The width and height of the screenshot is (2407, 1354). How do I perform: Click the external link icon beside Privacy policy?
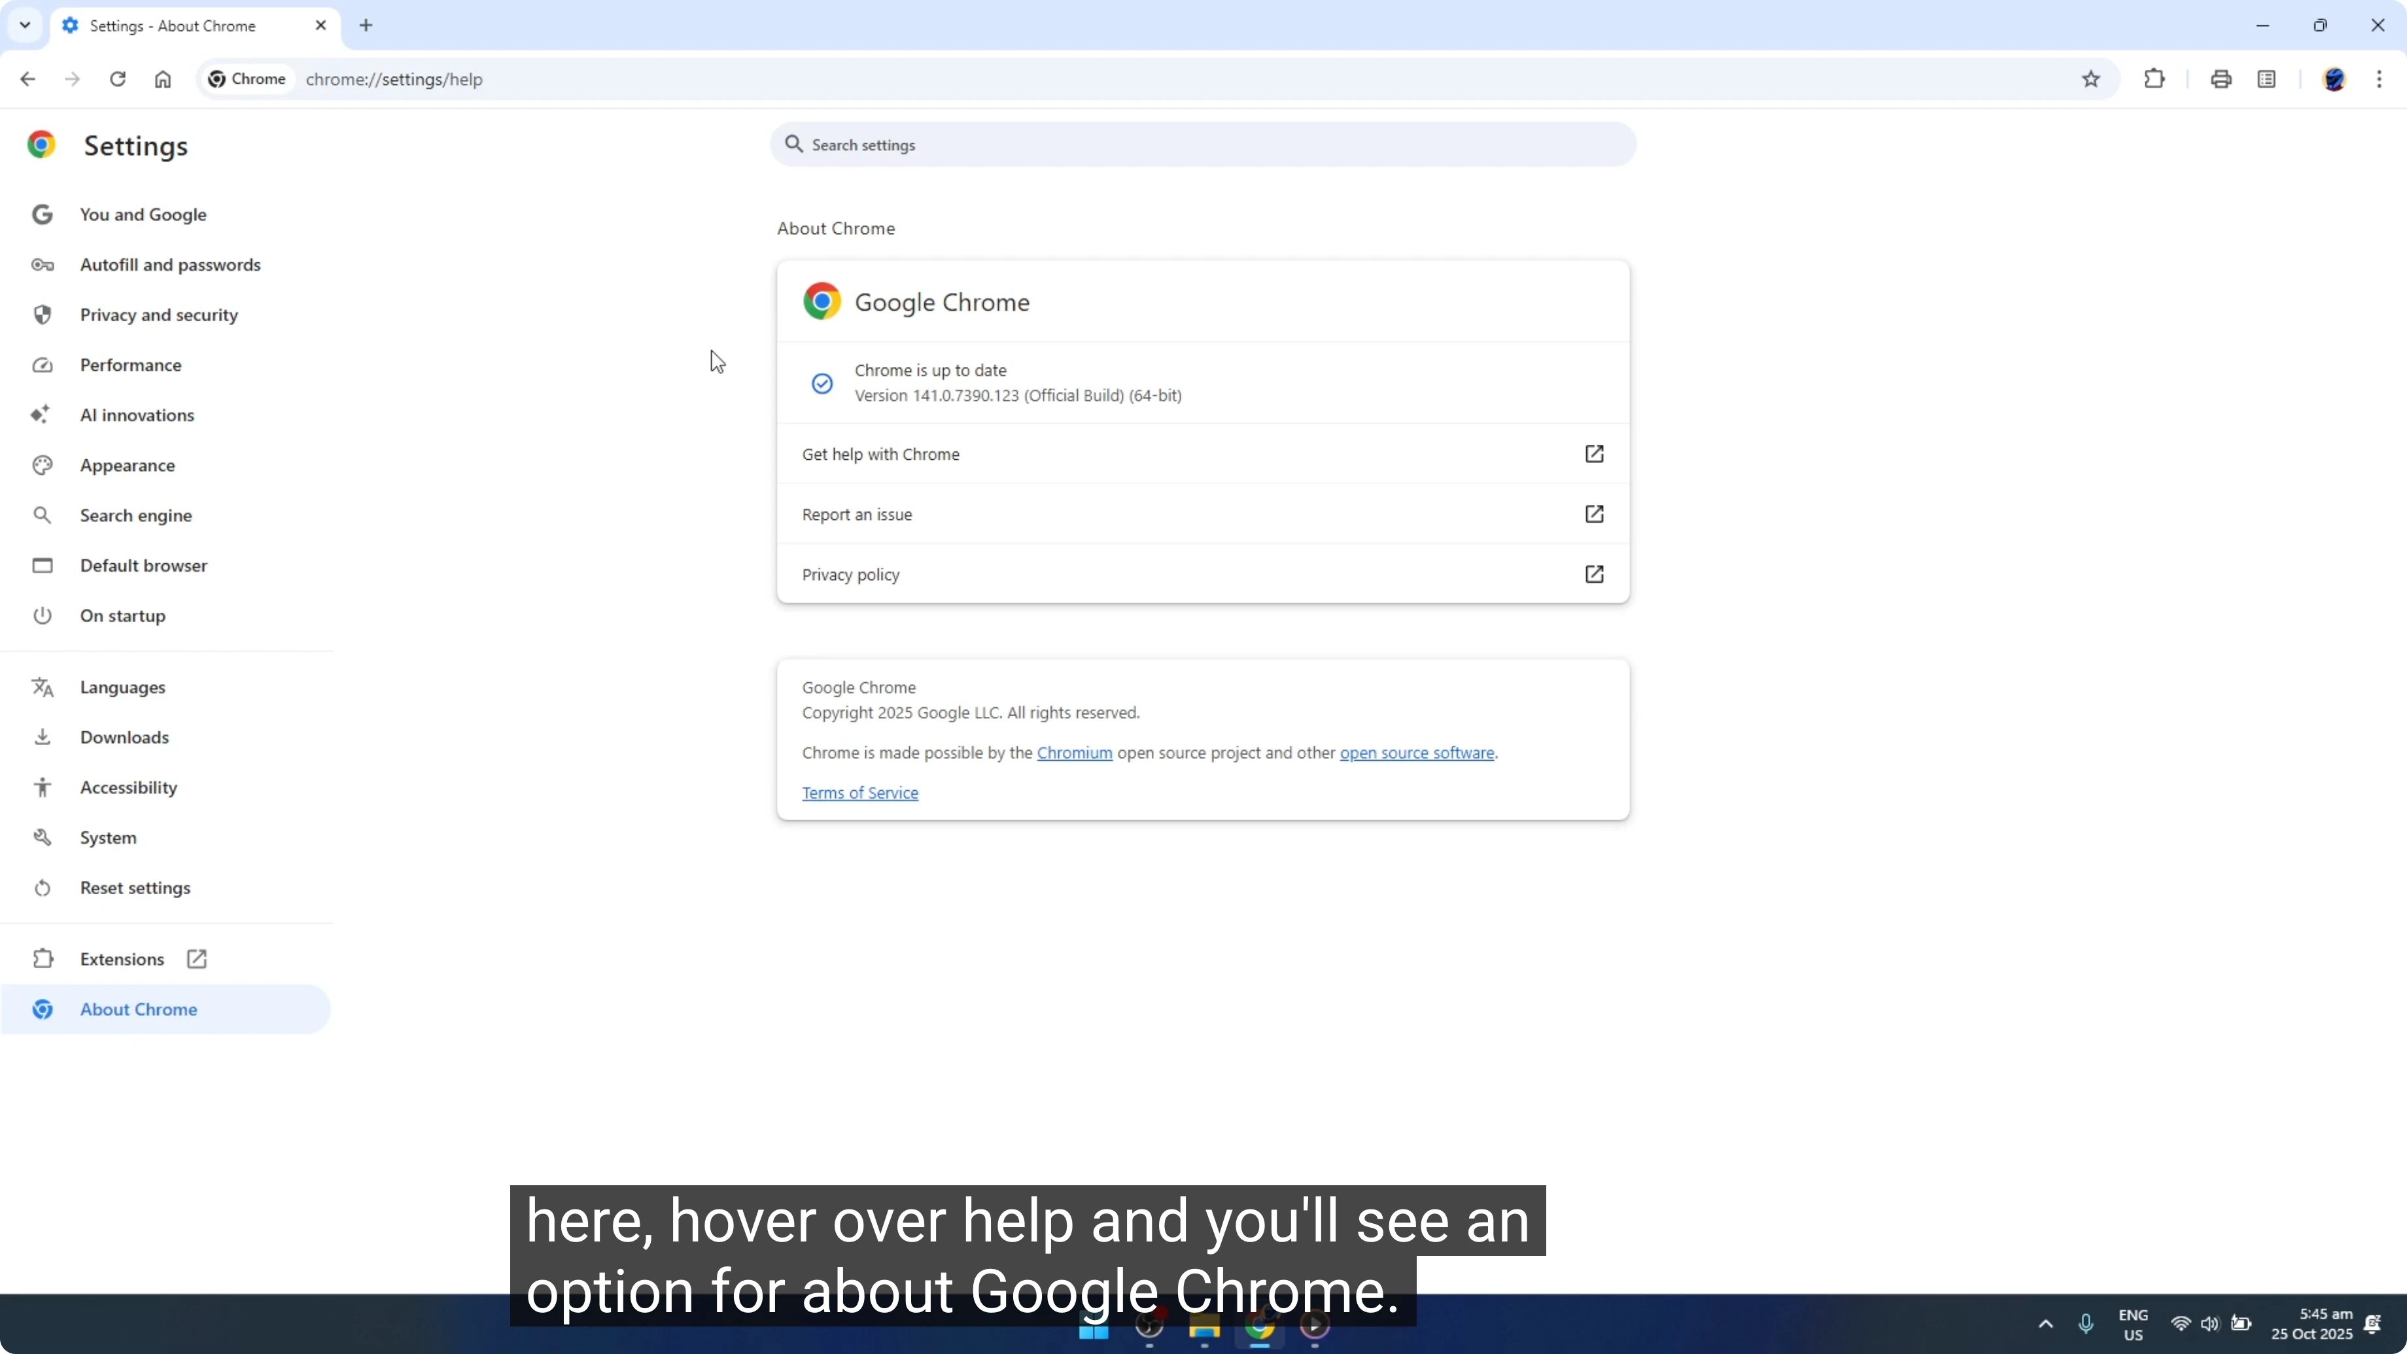(1595, 574)
